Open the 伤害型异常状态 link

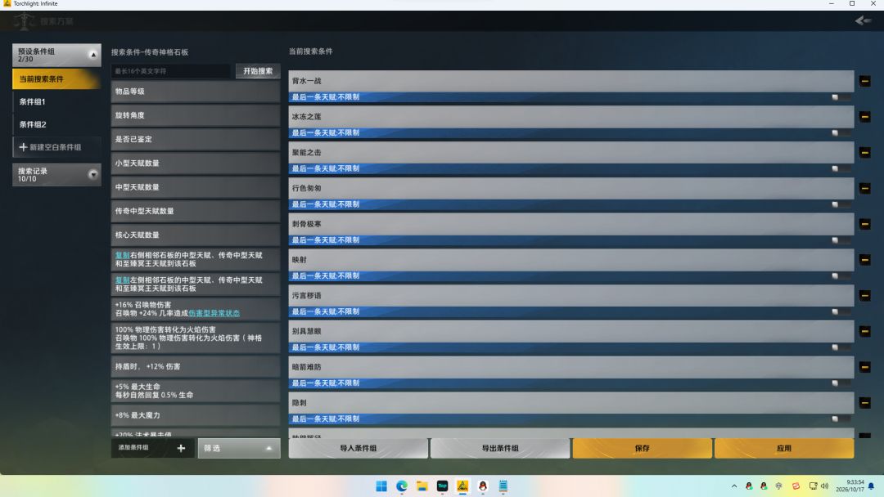[x=214, y=313]
